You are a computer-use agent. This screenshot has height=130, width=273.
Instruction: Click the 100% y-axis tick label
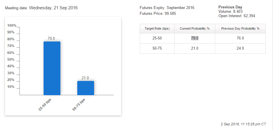point(12,26)
